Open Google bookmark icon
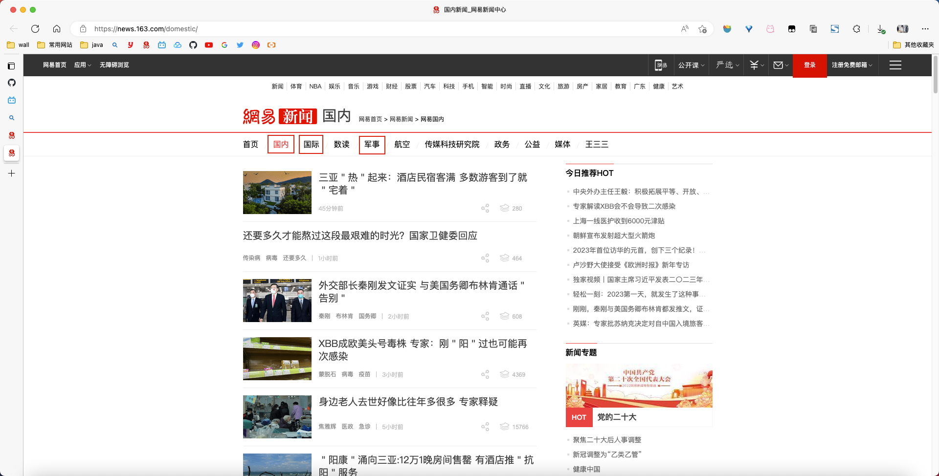 pos(224,45)
